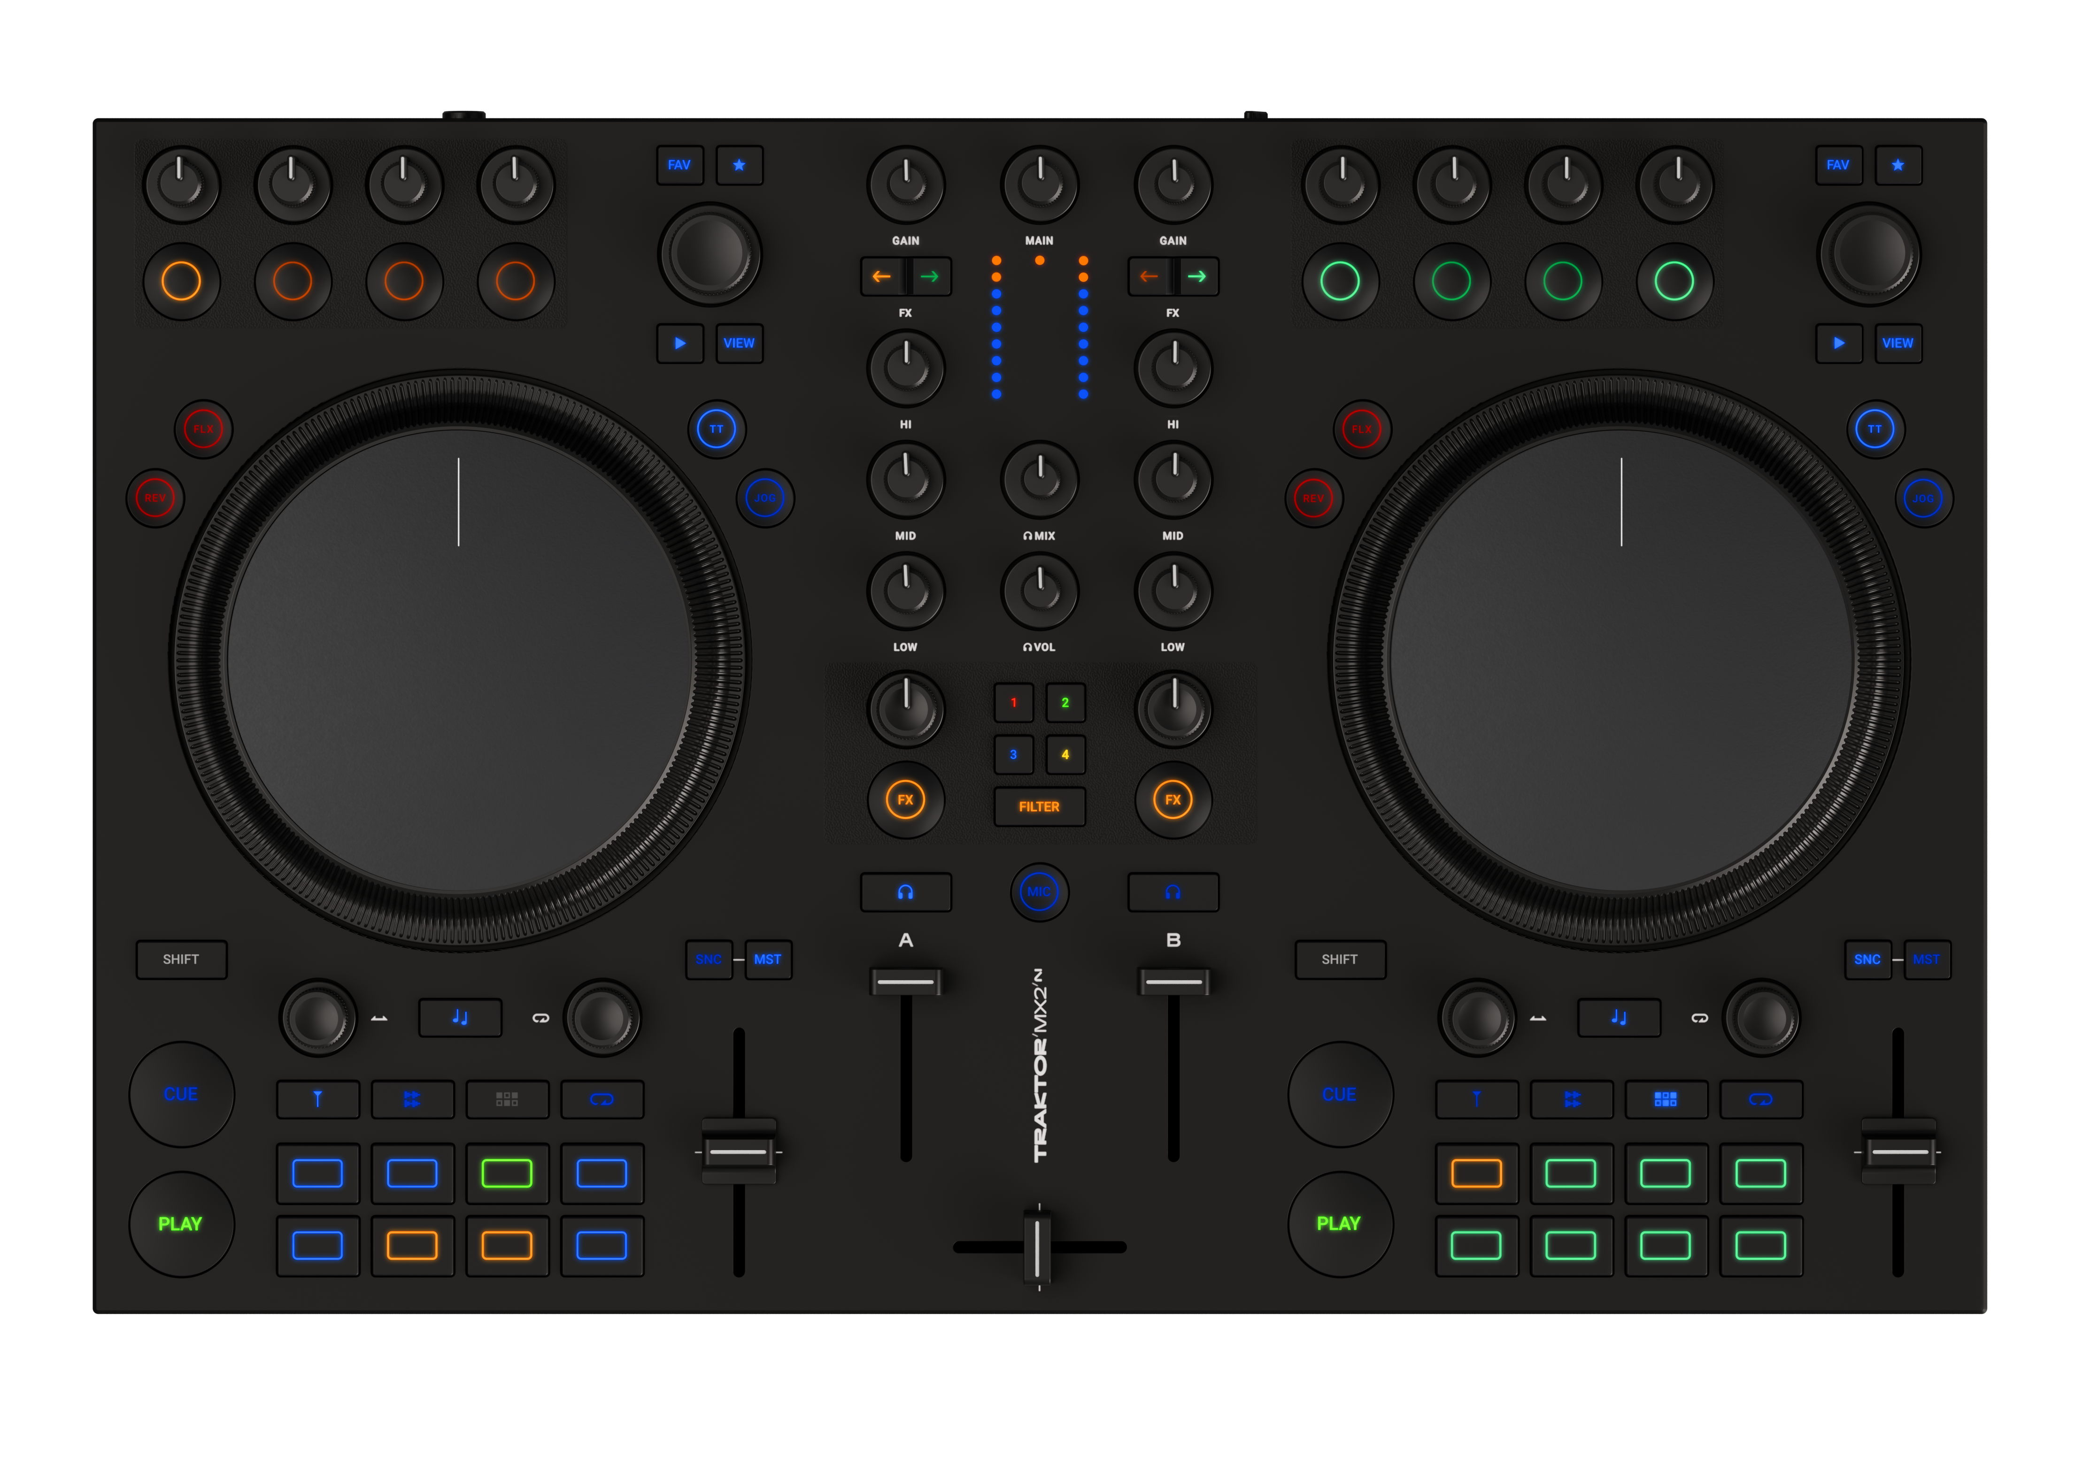Viewport: 2083px width, 1458px height.
Task: Open the sampler grid pad mode on left deck
Action: (507, 1100)
